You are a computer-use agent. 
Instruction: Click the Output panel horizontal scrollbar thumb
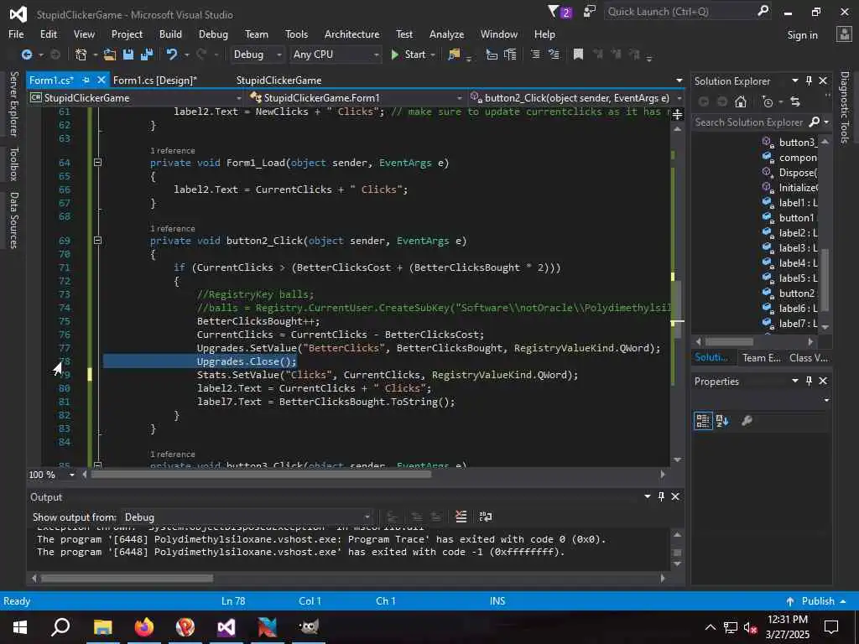[128, 578]
